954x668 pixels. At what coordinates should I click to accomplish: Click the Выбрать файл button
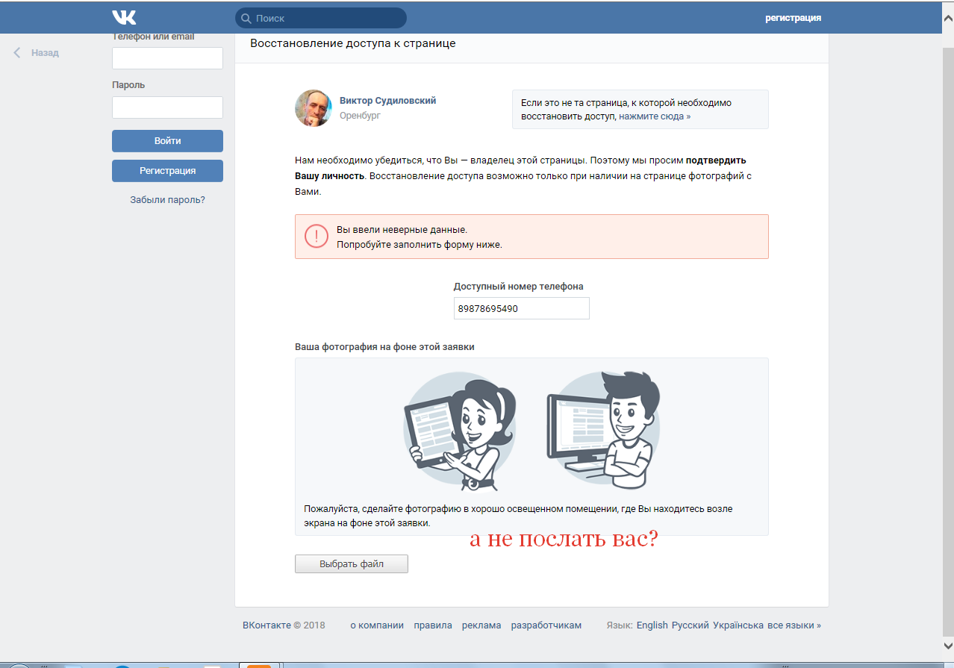pos(352,564)
